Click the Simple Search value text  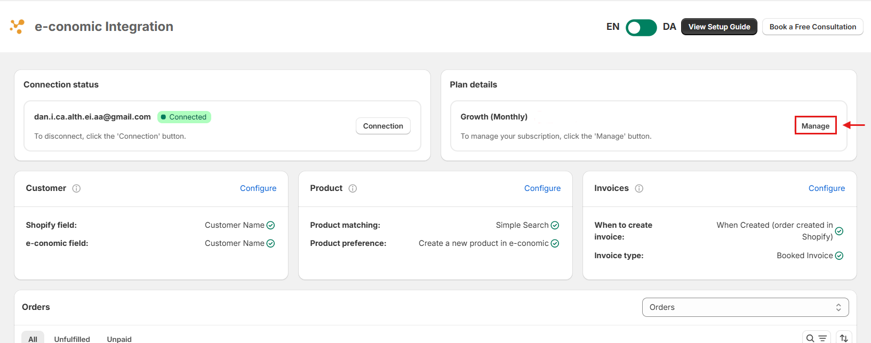522,225
